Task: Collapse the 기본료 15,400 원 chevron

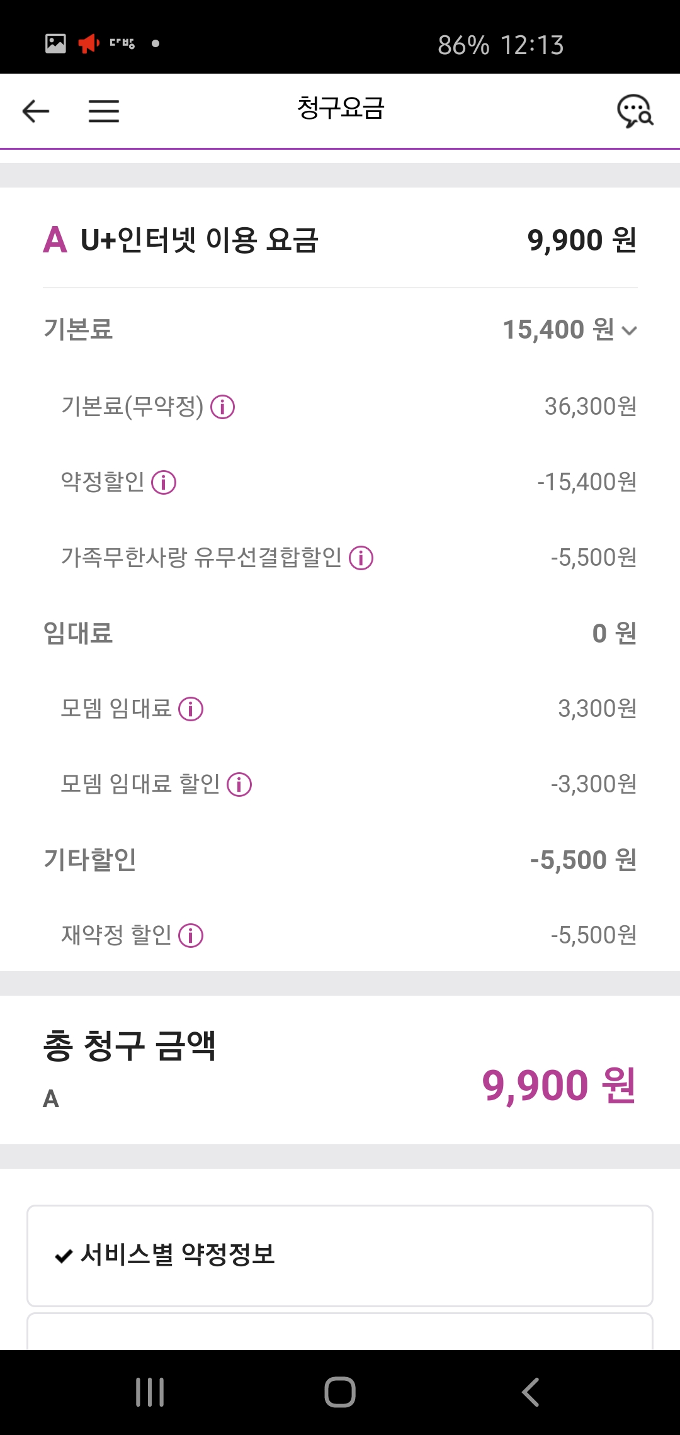Action: (x=629, y=330)
